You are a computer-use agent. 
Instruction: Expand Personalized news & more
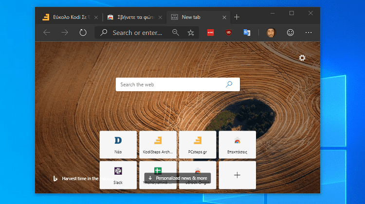click(x=178, y=178)
